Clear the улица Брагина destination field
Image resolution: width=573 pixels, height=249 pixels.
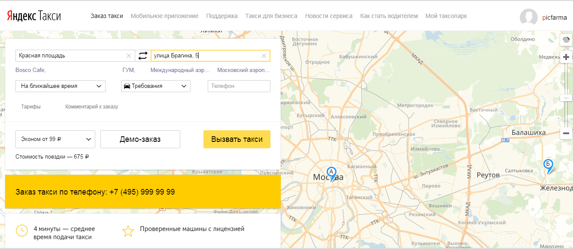pyautogui.click(x=264, y=56)
